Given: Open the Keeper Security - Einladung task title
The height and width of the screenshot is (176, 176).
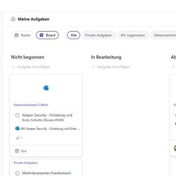Looking at the screenshot, I should [47, 118].
